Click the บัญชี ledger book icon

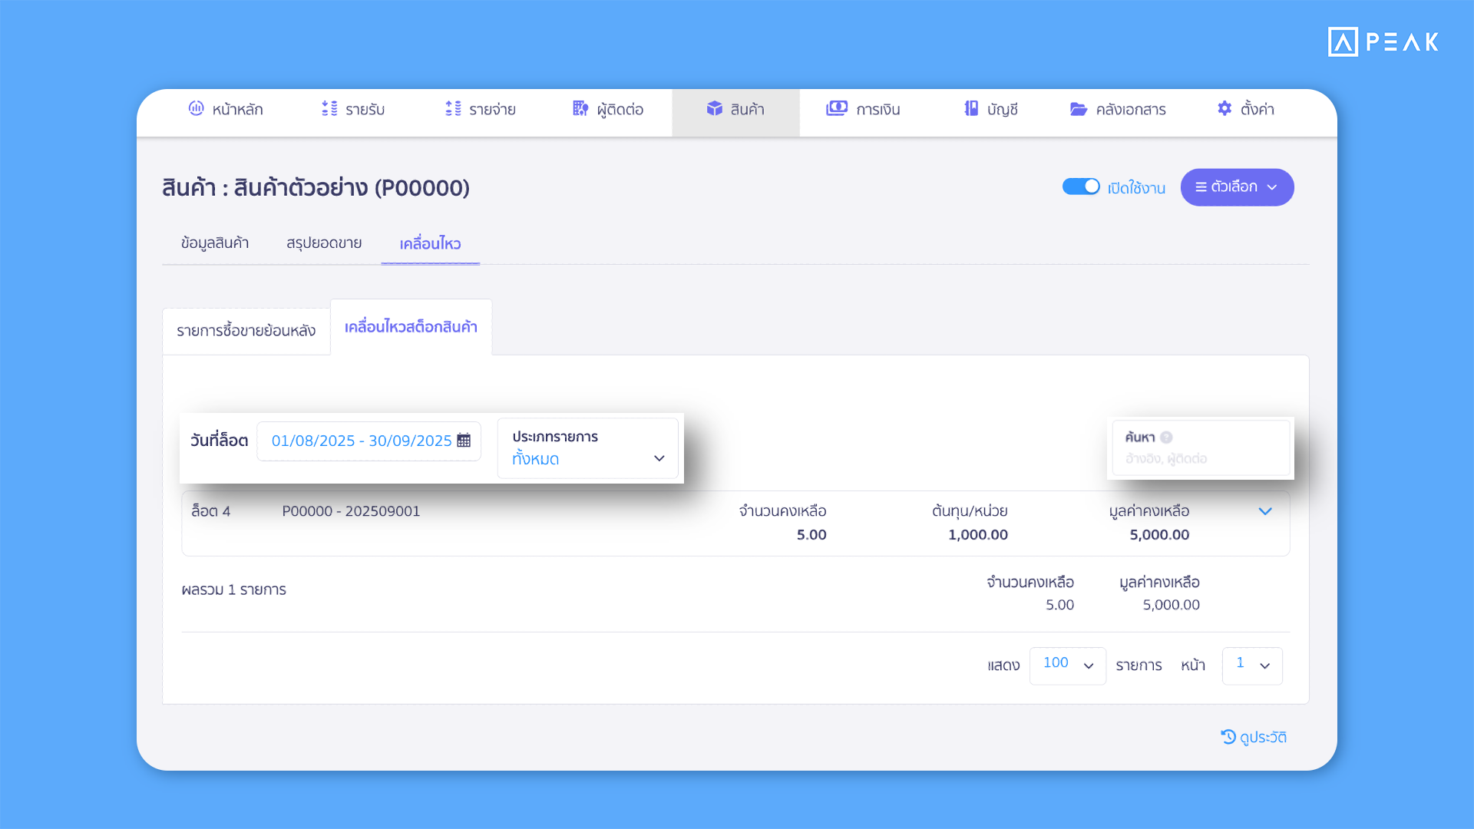971,108
